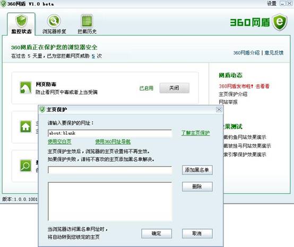
Task: Click the green magnifier search-protection icon
Action: [x=25, y=165]
